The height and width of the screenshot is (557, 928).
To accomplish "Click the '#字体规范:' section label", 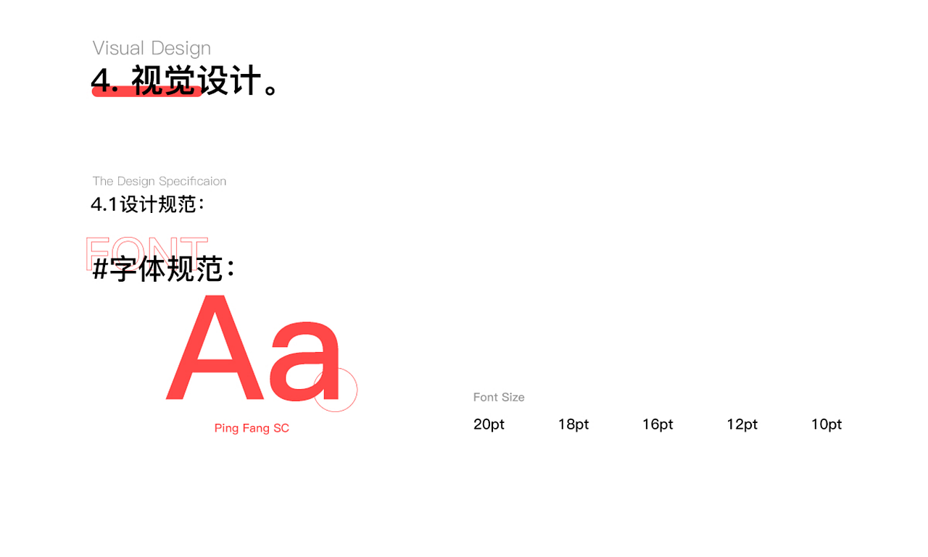I will pos(164,269).
